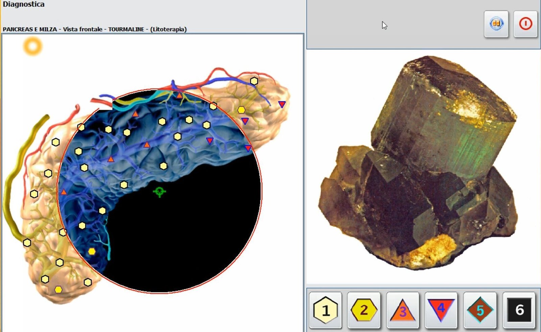Click the glowing orange ring indicator
The image size is (541, 332).
click(33, 46)
